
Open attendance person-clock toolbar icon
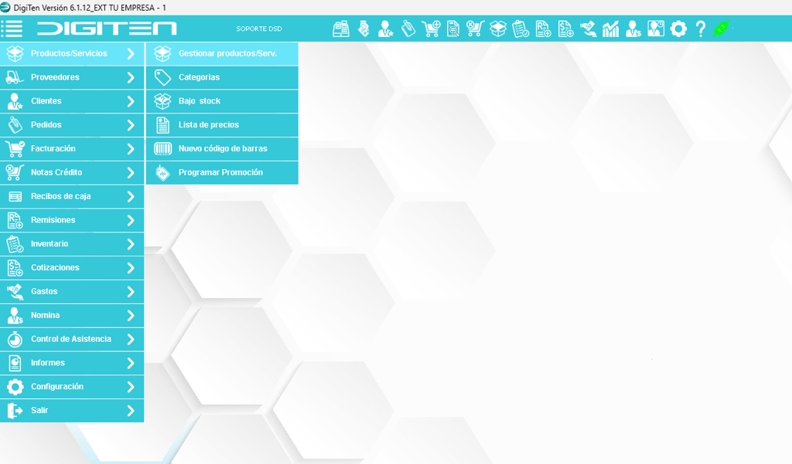click(x=656, y=29)
